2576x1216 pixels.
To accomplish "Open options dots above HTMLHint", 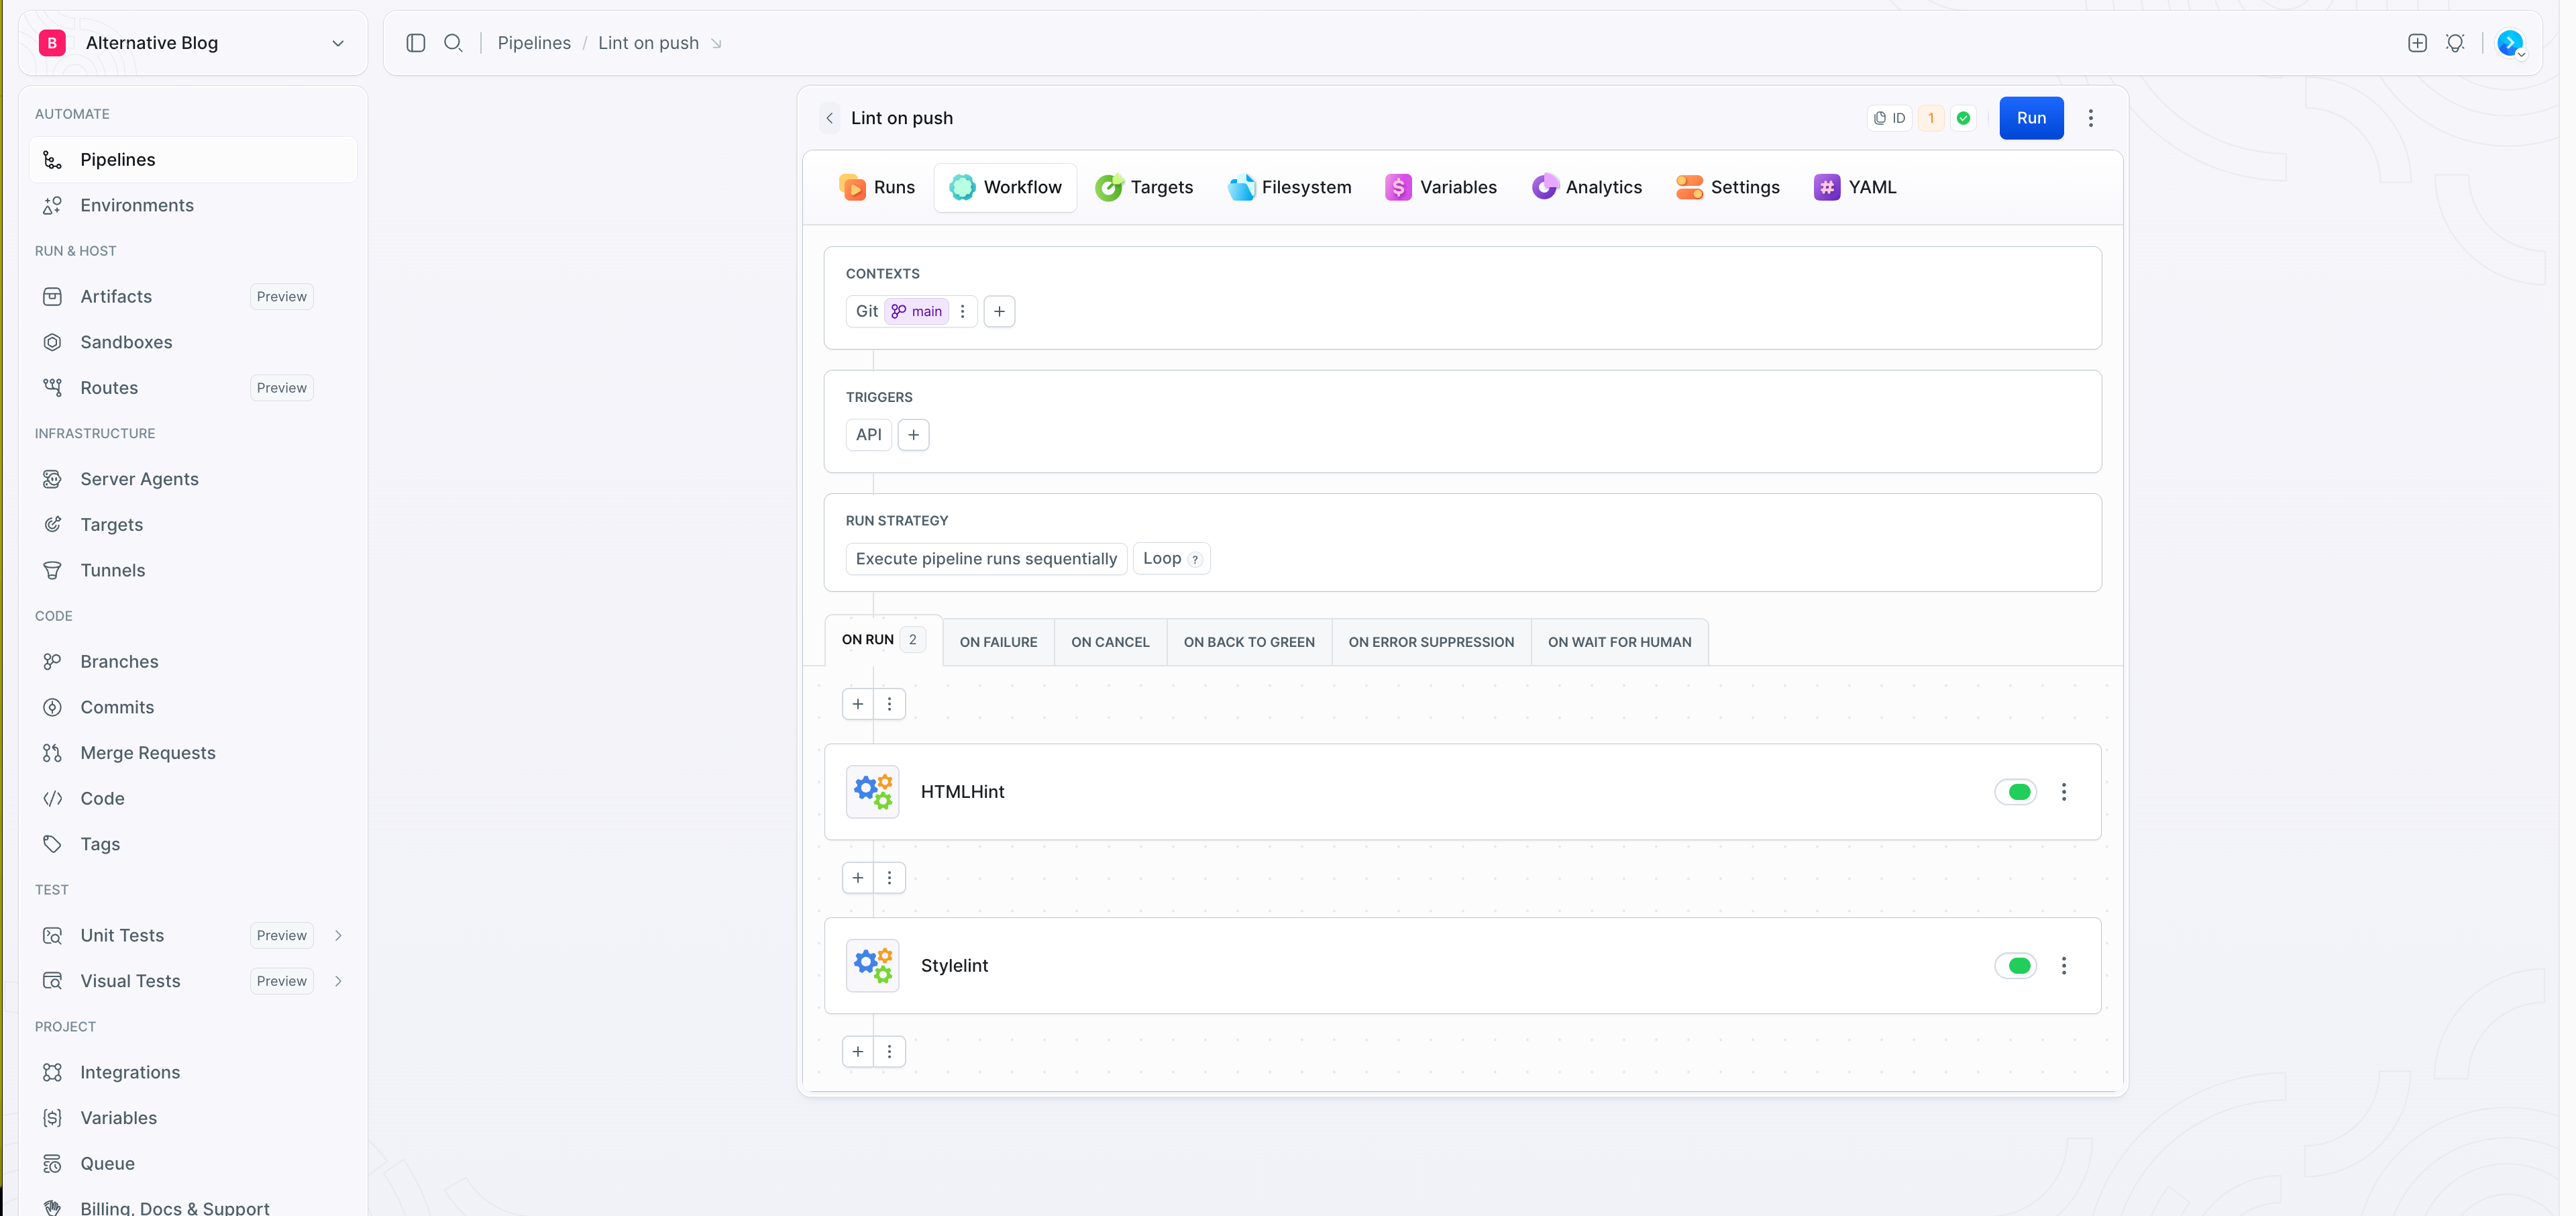I will 889,704.
